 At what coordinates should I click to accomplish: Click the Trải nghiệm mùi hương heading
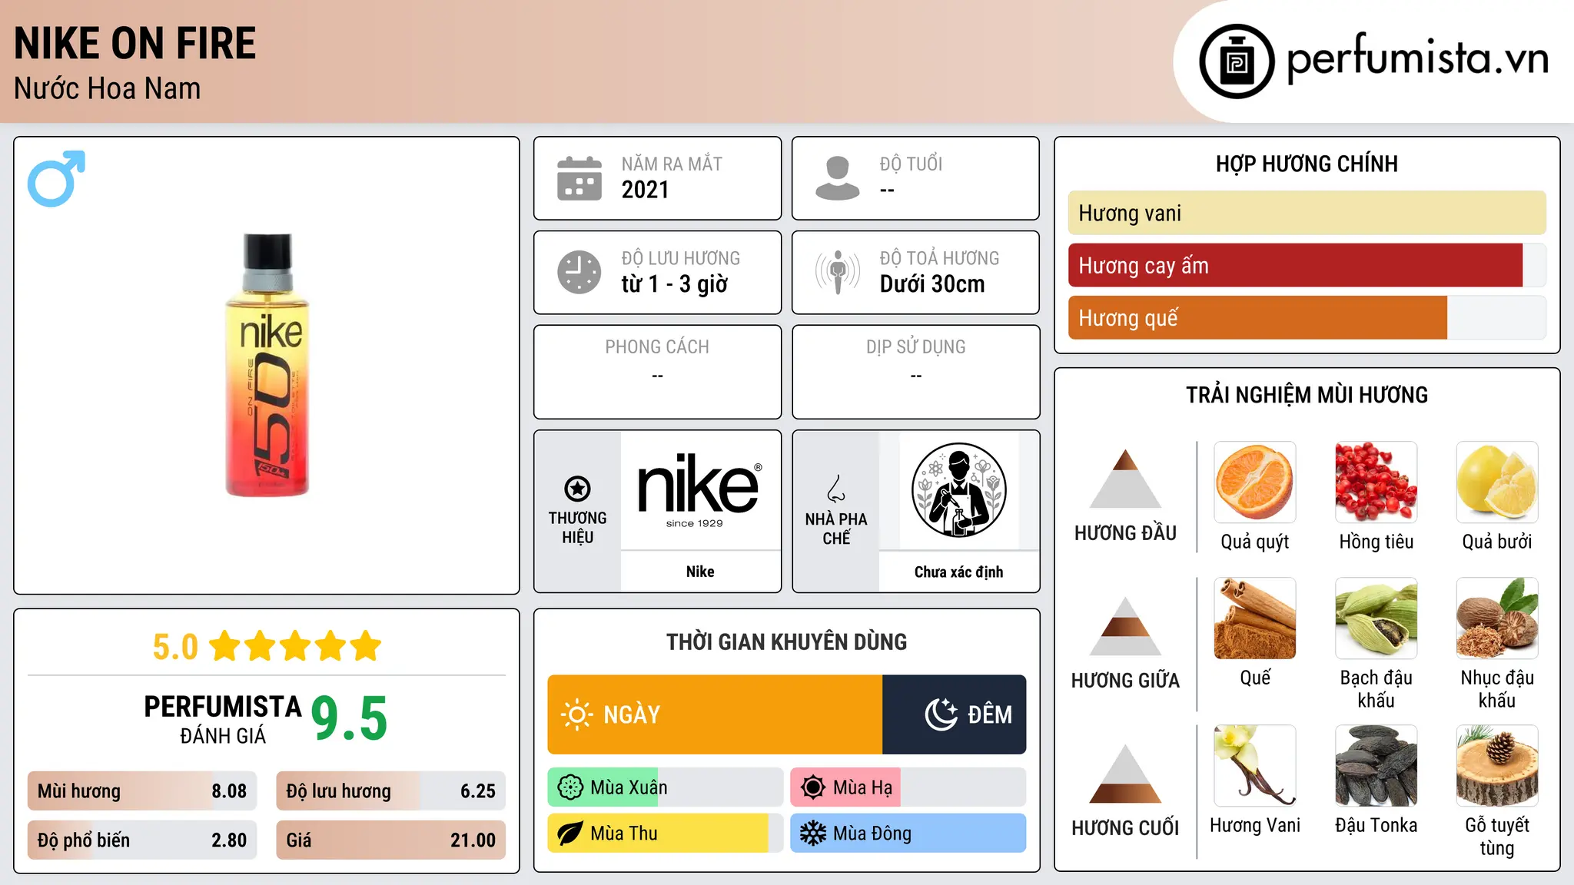click(1307, 395)
